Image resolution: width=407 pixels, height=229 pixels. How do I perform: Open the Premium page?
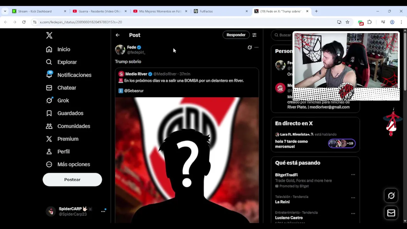pyautogui.click(x=62, y=139)
